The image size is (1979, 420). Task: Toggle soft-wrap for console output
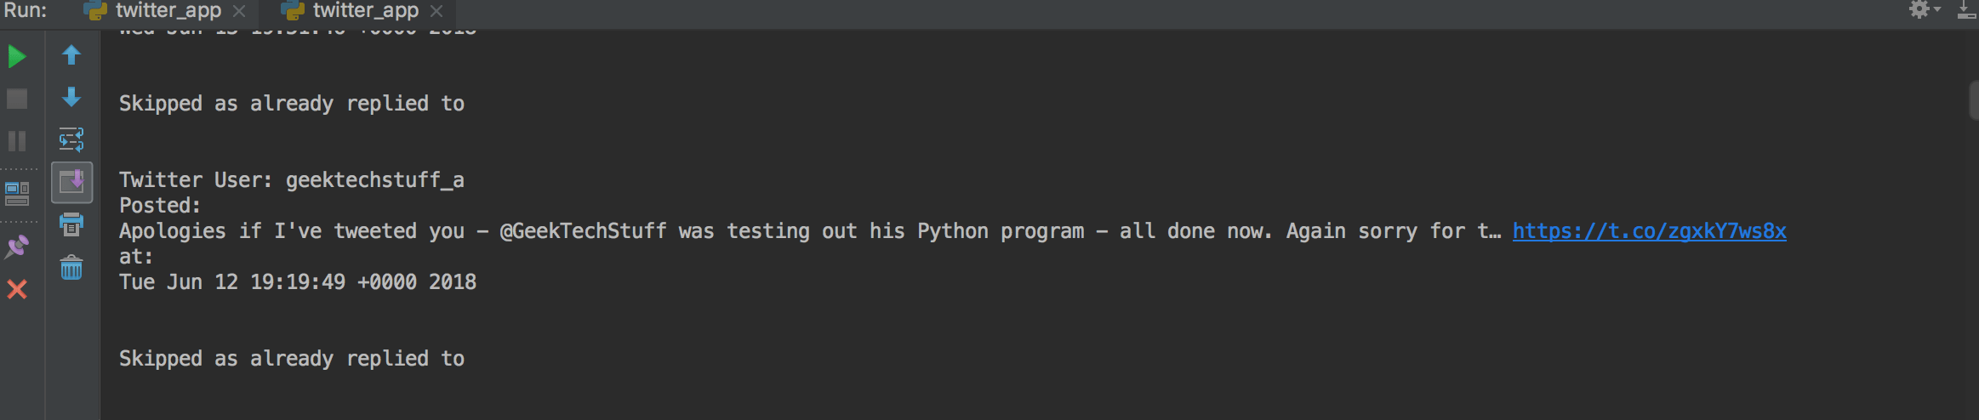point(71,139)
